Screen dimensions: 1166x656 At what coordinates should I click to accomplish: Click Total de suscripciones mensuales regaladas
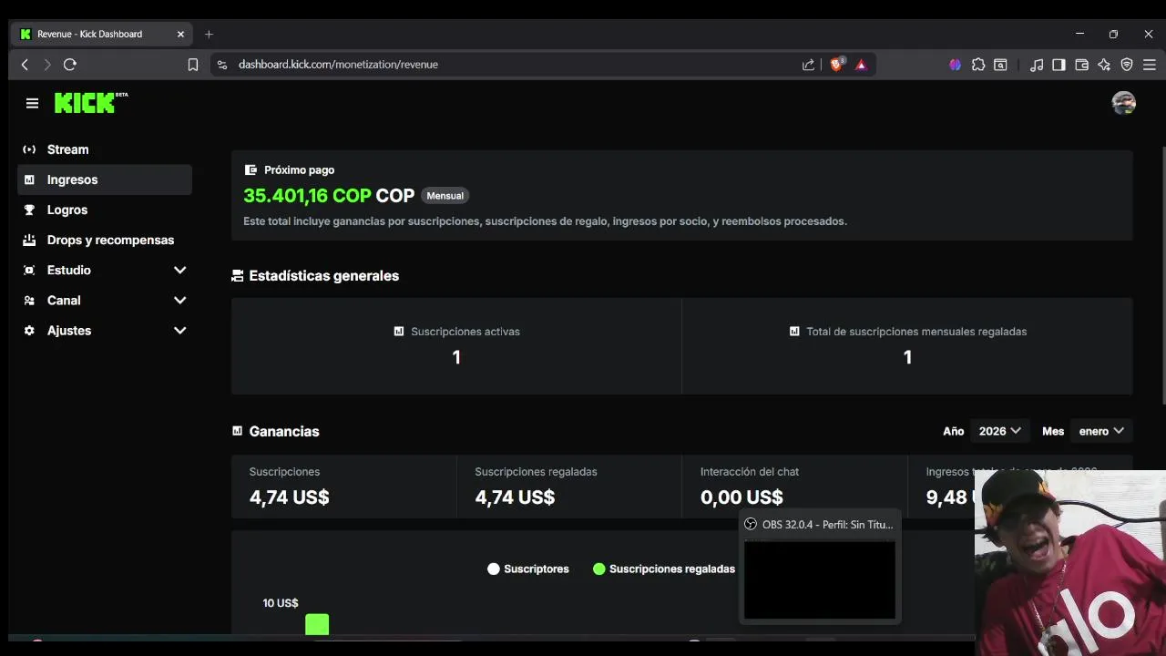[x=907, y=346]
